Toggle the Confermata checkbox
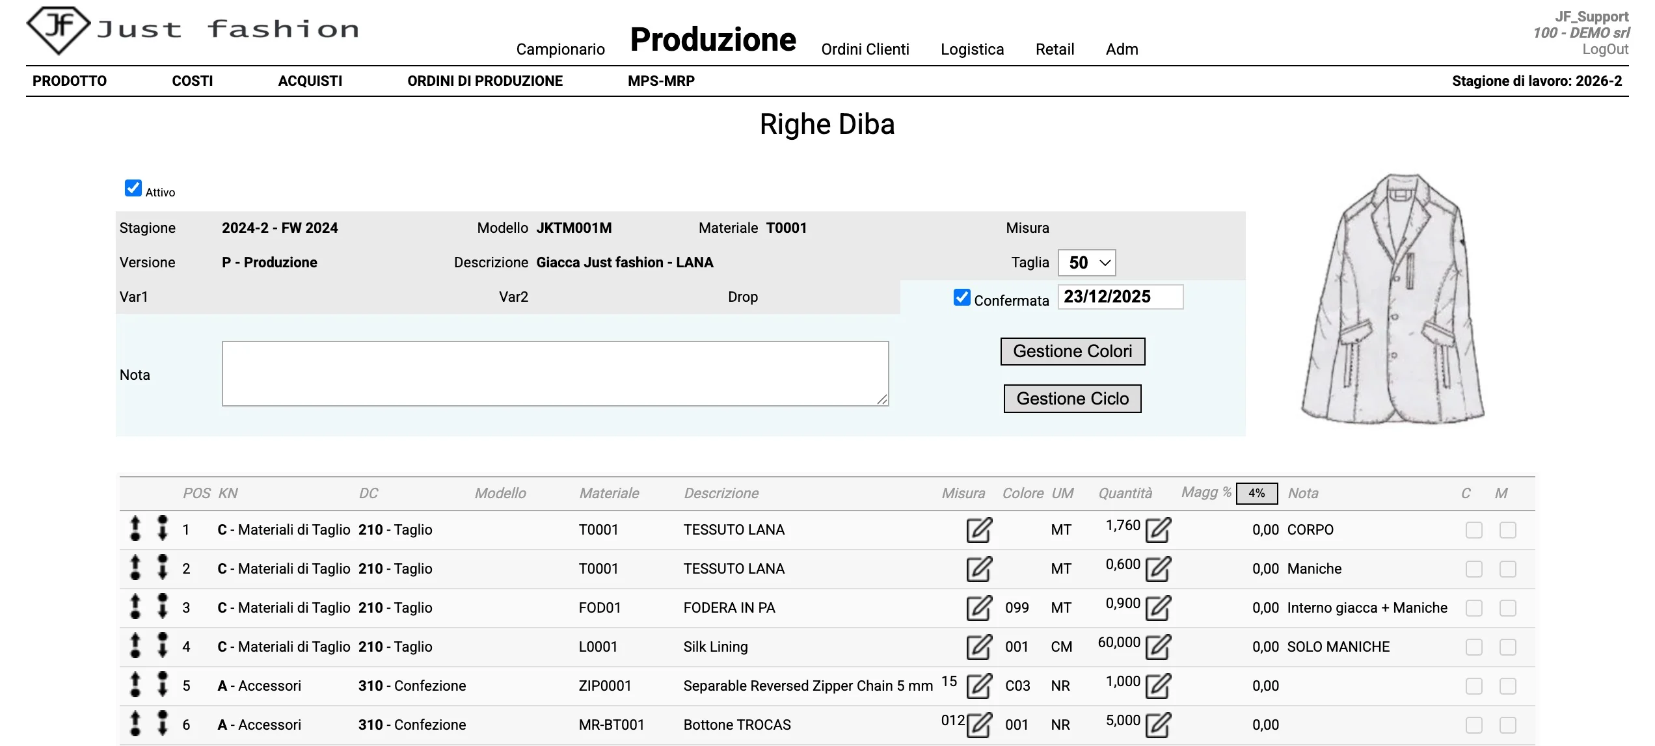 click(x=962, y=297)
